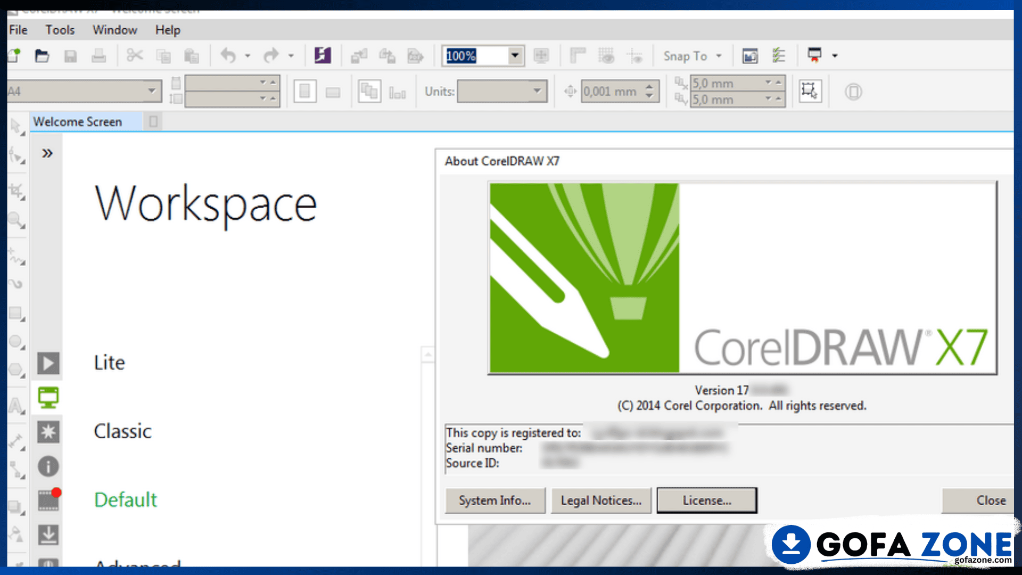The width and height of the screenshot is (1022, 575).
Task: Select the Text tool
Action: tap(17, 406)
